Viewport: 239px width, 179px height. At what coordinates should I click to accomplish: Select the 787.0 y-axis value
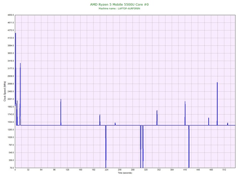(11, 145)
